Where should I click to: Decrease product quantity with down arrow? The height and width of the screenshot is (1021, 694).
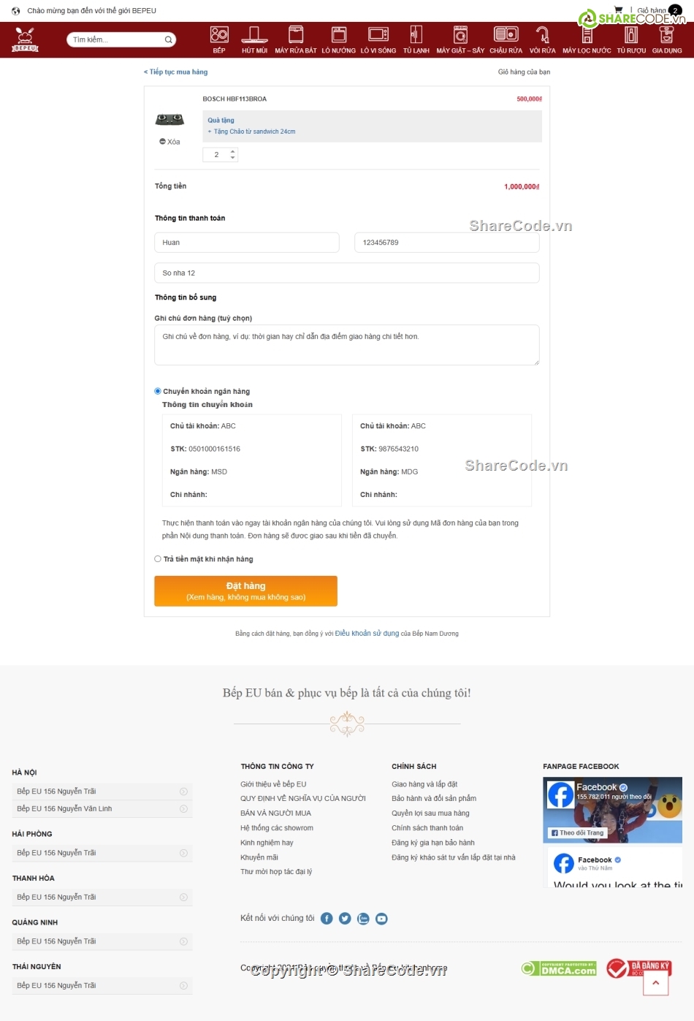(x=233, y=158)
